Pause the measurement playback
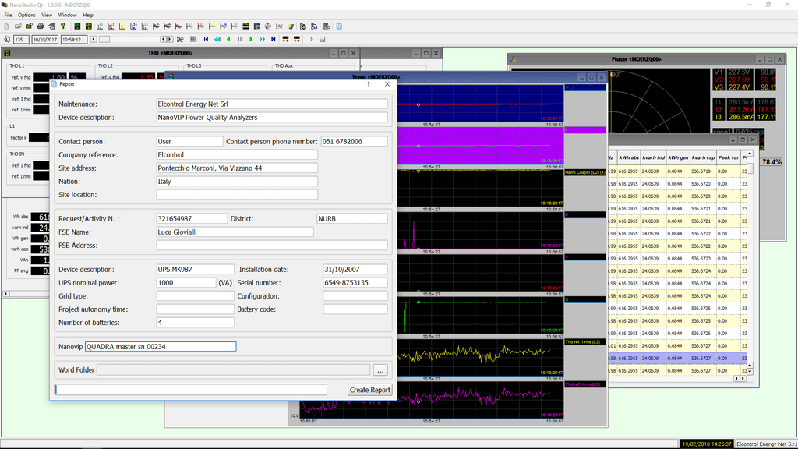Viewport: 798px width, 449px height. coord(239,39)
